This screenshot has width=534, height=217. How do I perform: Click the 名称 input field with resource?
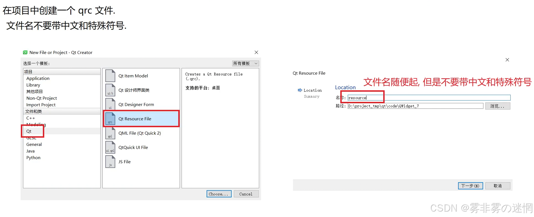[429, 98]
